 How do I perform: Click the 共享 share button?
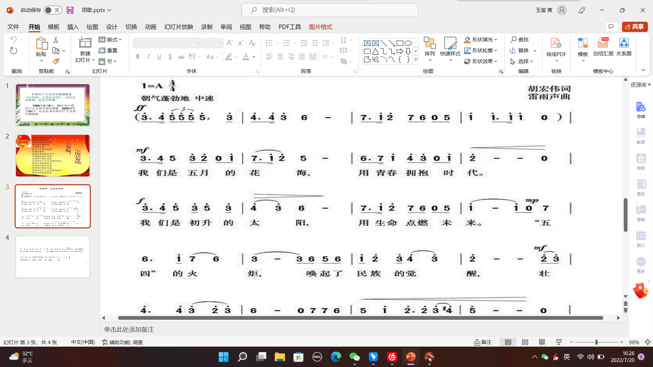tap(635, 27)
